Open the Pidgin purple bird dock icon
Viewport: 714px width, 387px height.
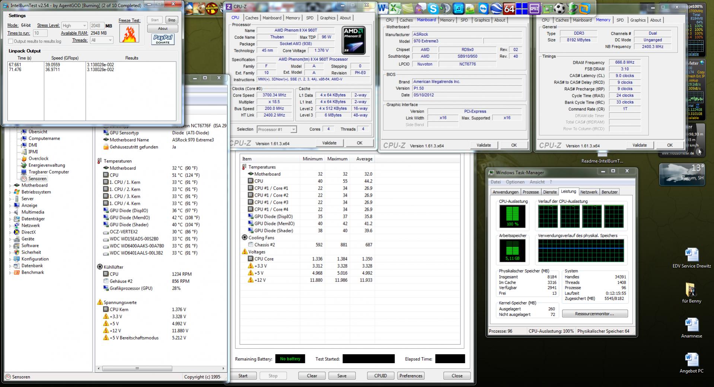click(420, 8)
